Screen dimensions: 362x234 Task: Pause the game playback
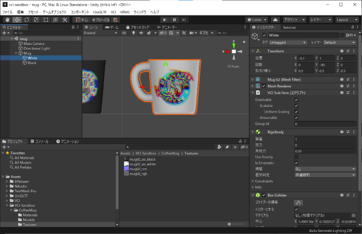pyautogui.click(x=174, y=20)
